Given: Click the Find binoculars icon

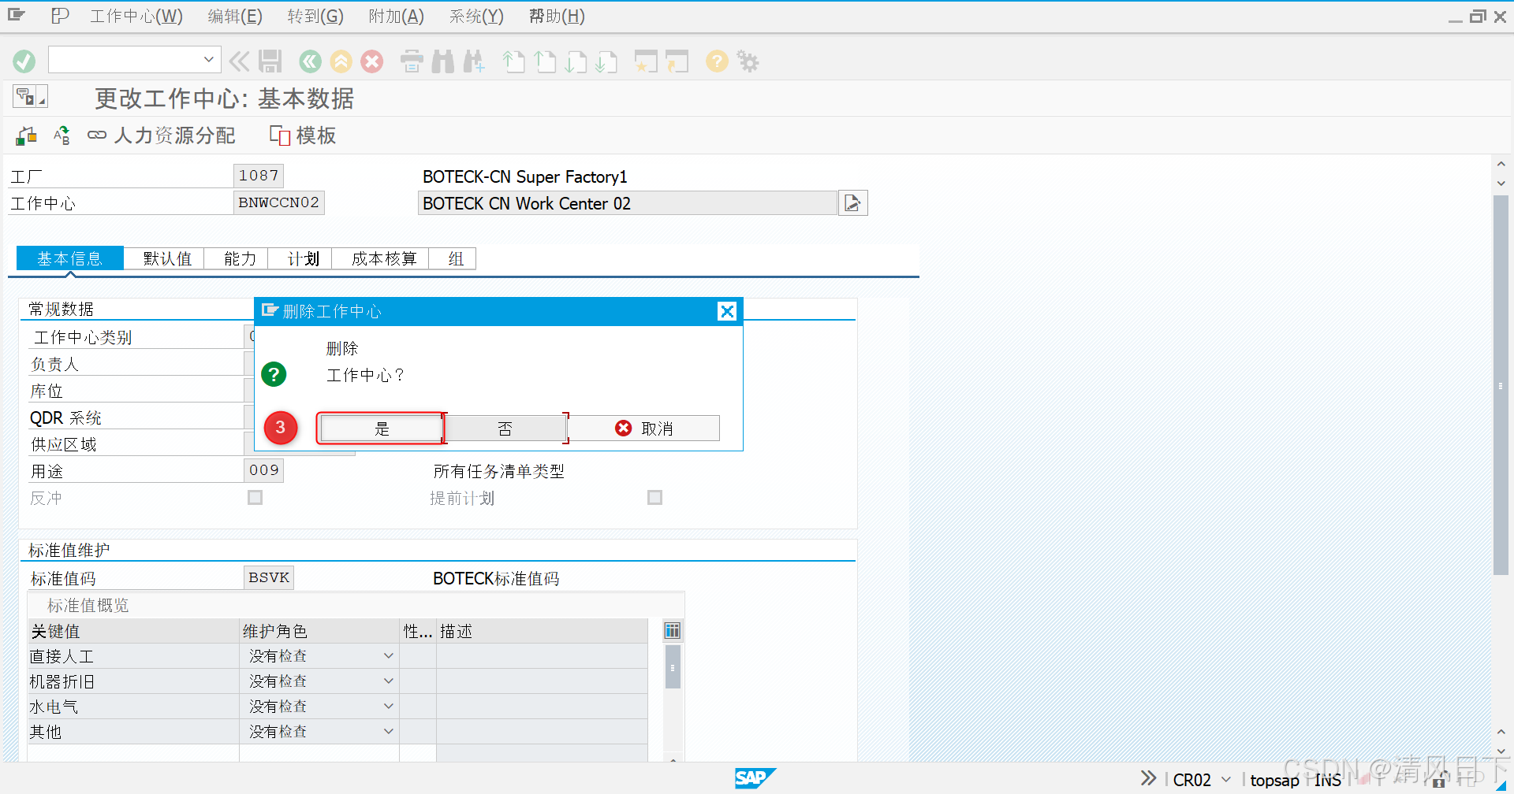Looking at the screenshot, I should pyautogui.click(x=443, y=61).
